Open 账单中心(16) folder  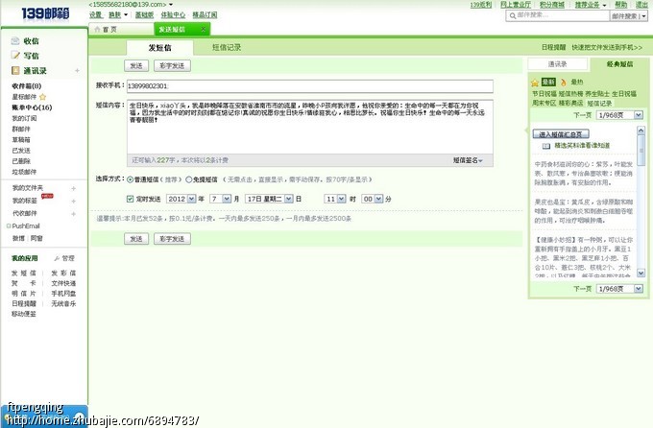point(32,107)
